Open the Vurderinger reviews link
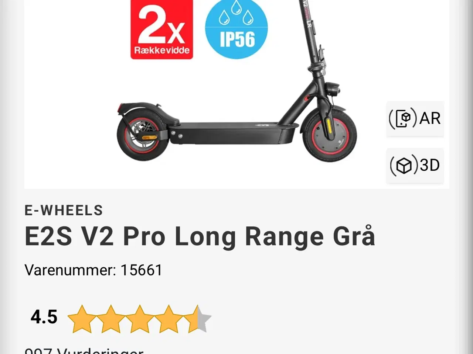 tap(84, 350)
